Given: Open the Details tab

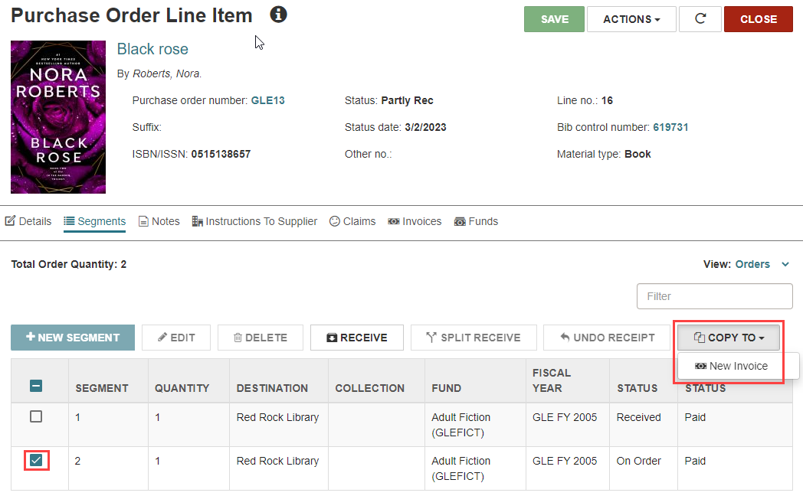Looking at the screenshot, I should [28, 221].
